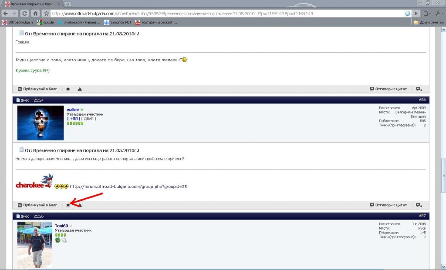Close the 'Временно спиране на пор...' tab

[59, 4]
